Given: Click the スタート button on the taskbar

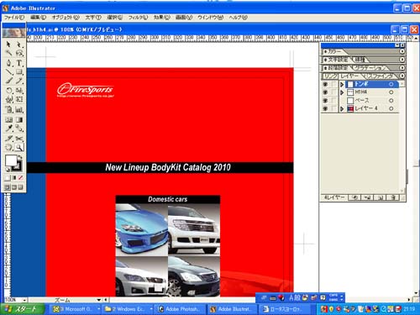Looking at the screenshot, I should 23,309.
